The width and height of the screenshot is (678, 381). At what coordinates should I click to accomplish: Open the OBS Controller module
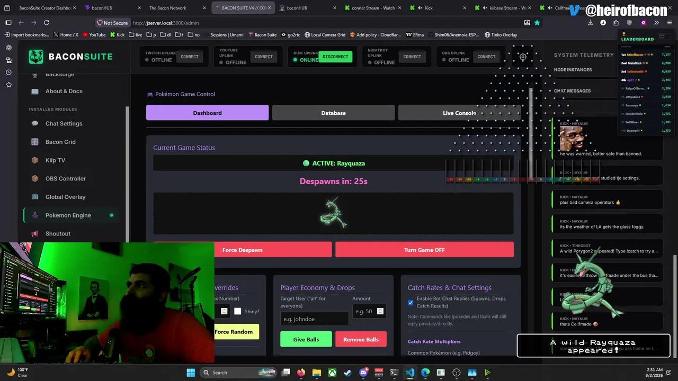click(x=72, y=178)
